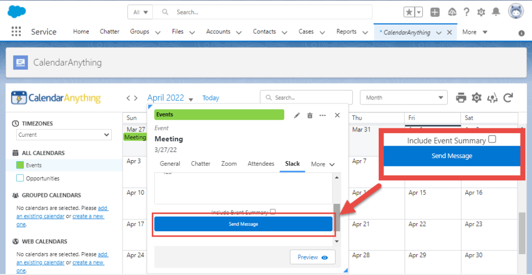The height and width of the screenshot is (275, 532).
Task: Switch to the Slack tab
Action: 292,164
